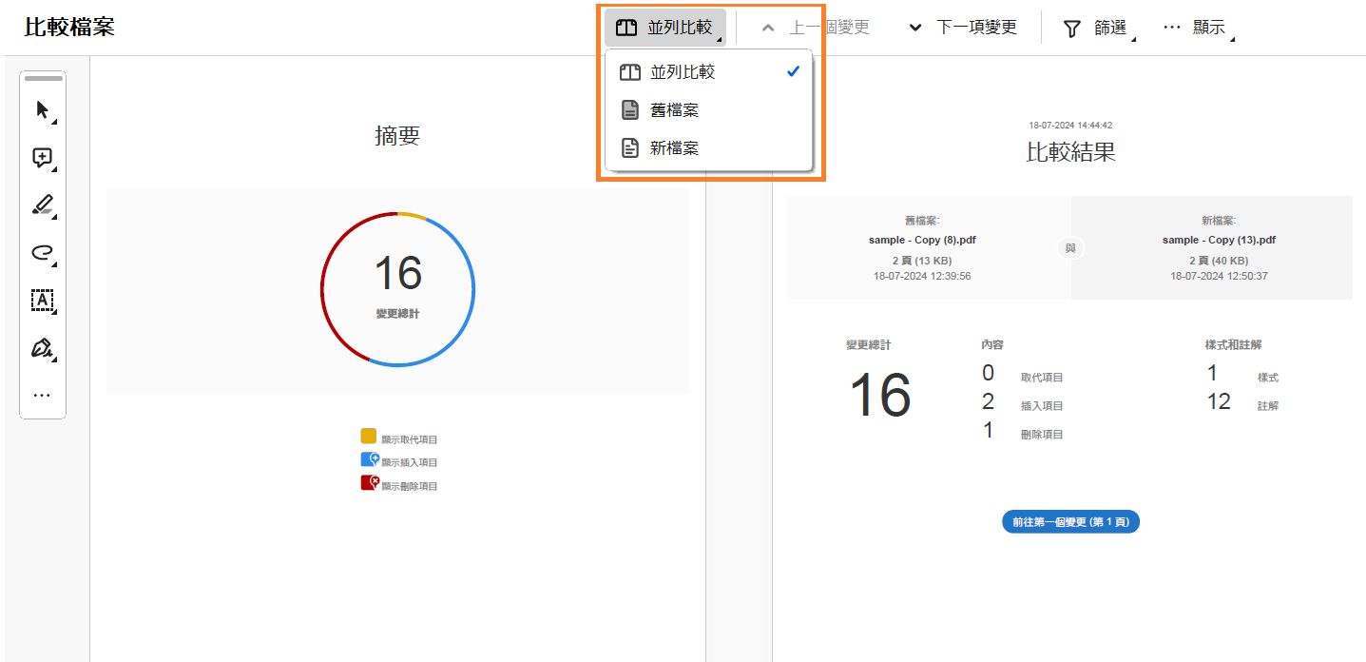The height and width of the screenshot is (662, 1366).
Task: Select the Fill & Sign pen tool
Action: (x=42, y=348)
